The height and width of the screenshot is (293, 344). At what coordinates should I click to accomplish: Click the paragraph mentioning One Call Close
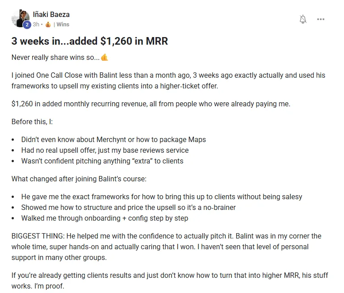[168, 80]
